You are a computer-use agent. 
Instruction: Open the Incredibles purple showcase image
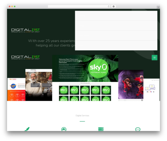click(131, 84)
